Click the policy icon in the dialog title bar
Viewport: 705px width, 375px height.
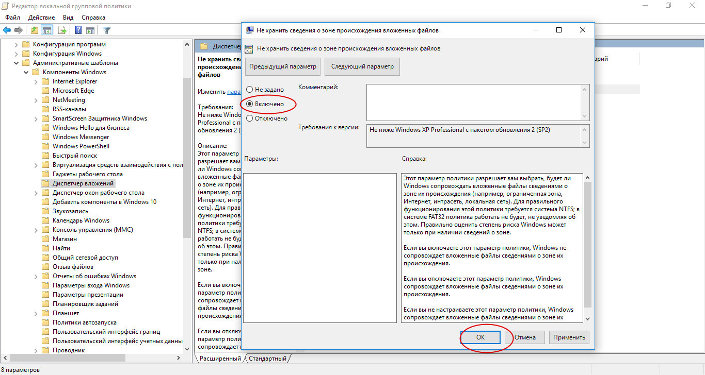tap(249, 30)
